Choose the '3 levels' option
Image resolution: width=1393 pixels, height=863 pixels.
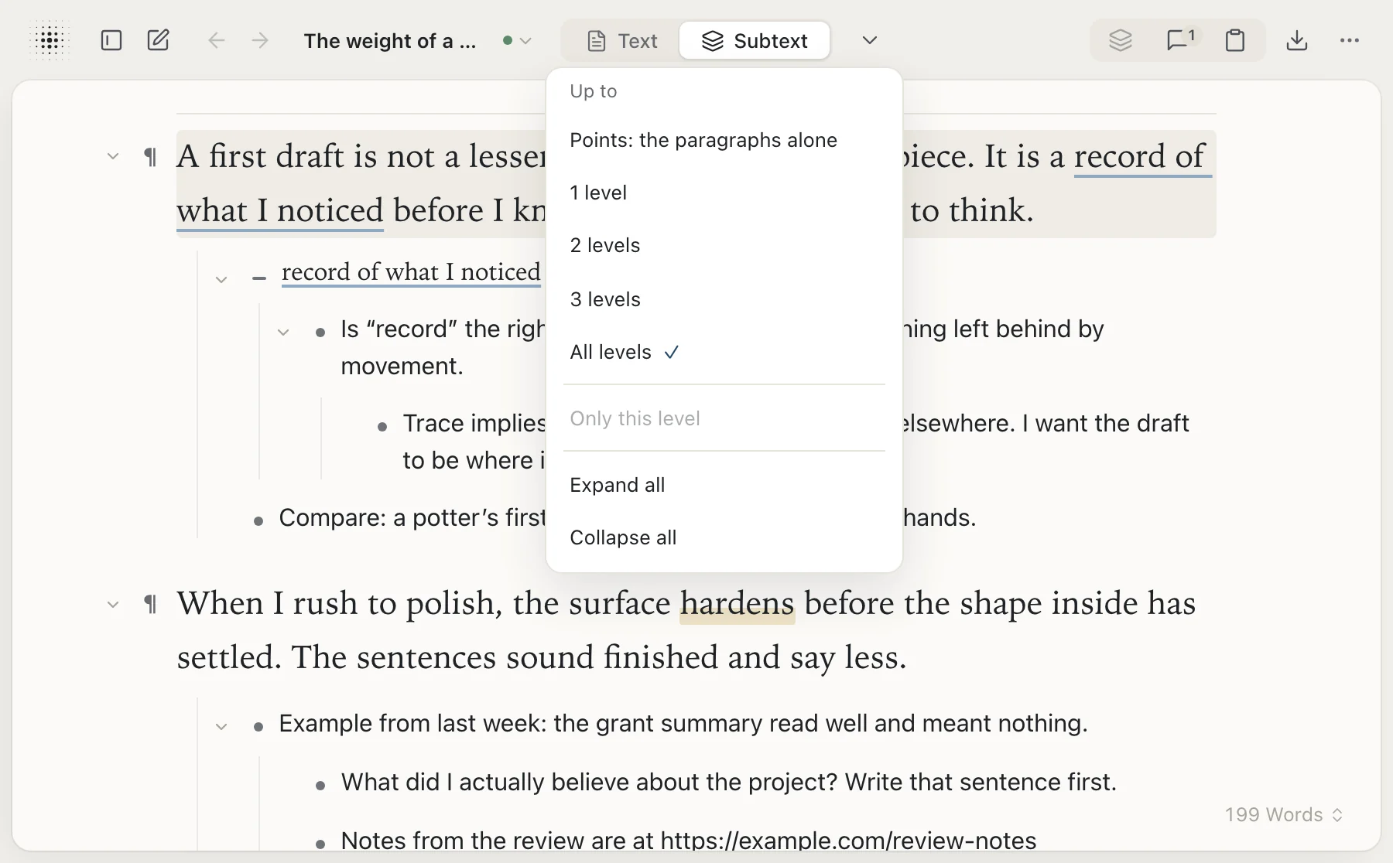(724, 299)
